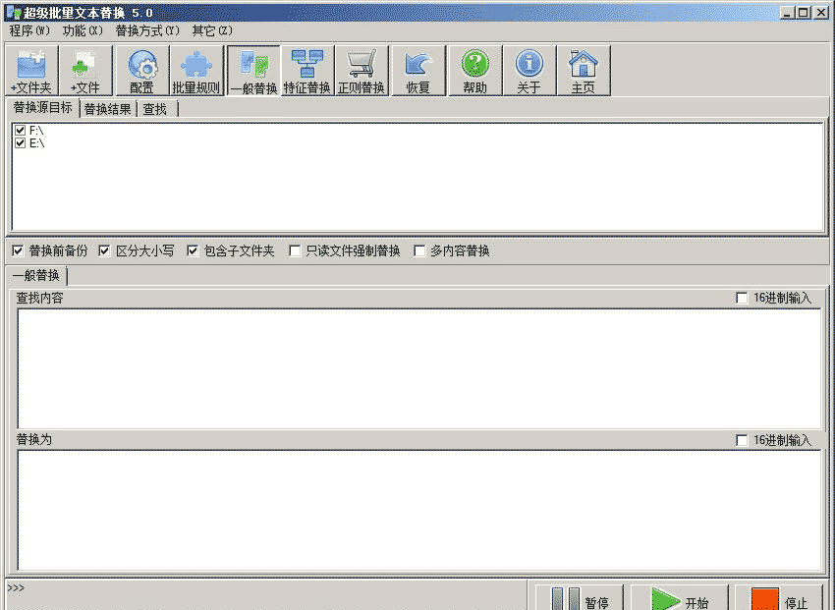Open the 配置 configuration tool
The width and height of the screenshot is (835, 610).
[x=140, y=69]
